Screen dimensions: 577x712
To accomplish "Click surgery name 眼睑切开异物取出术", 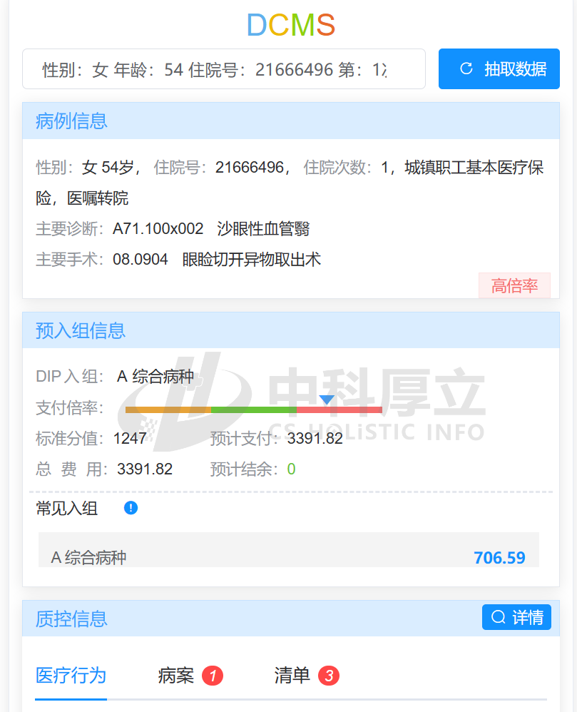I will (252, 259).
